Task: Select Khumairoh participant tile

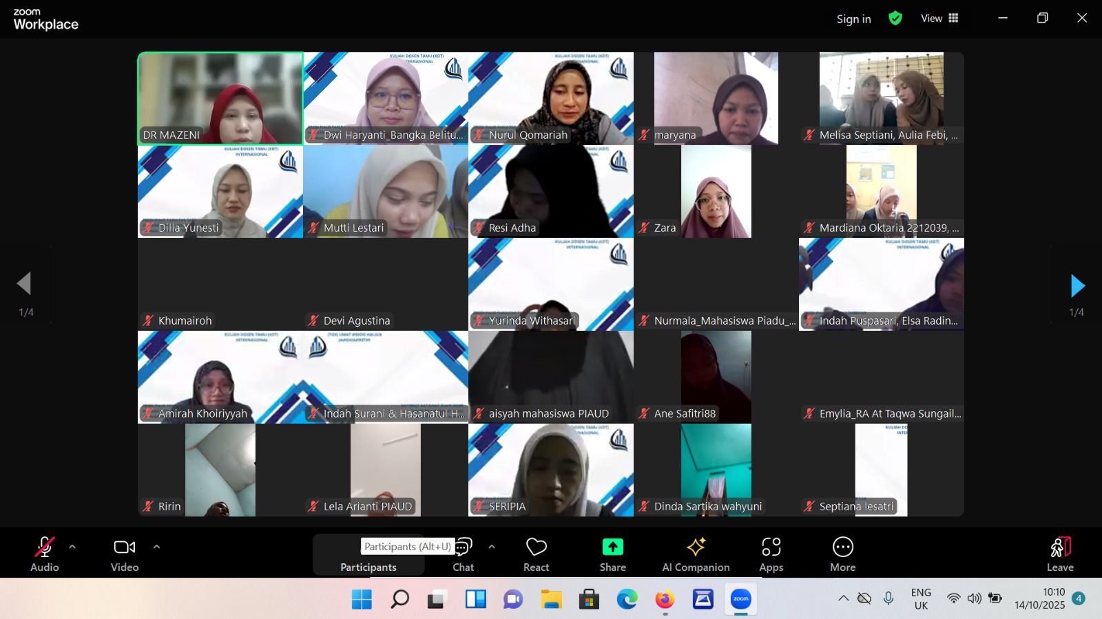Action: 220,284
